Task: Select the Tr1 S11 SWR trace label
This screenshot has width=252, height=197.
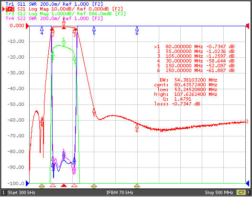Action: (54, 4)
